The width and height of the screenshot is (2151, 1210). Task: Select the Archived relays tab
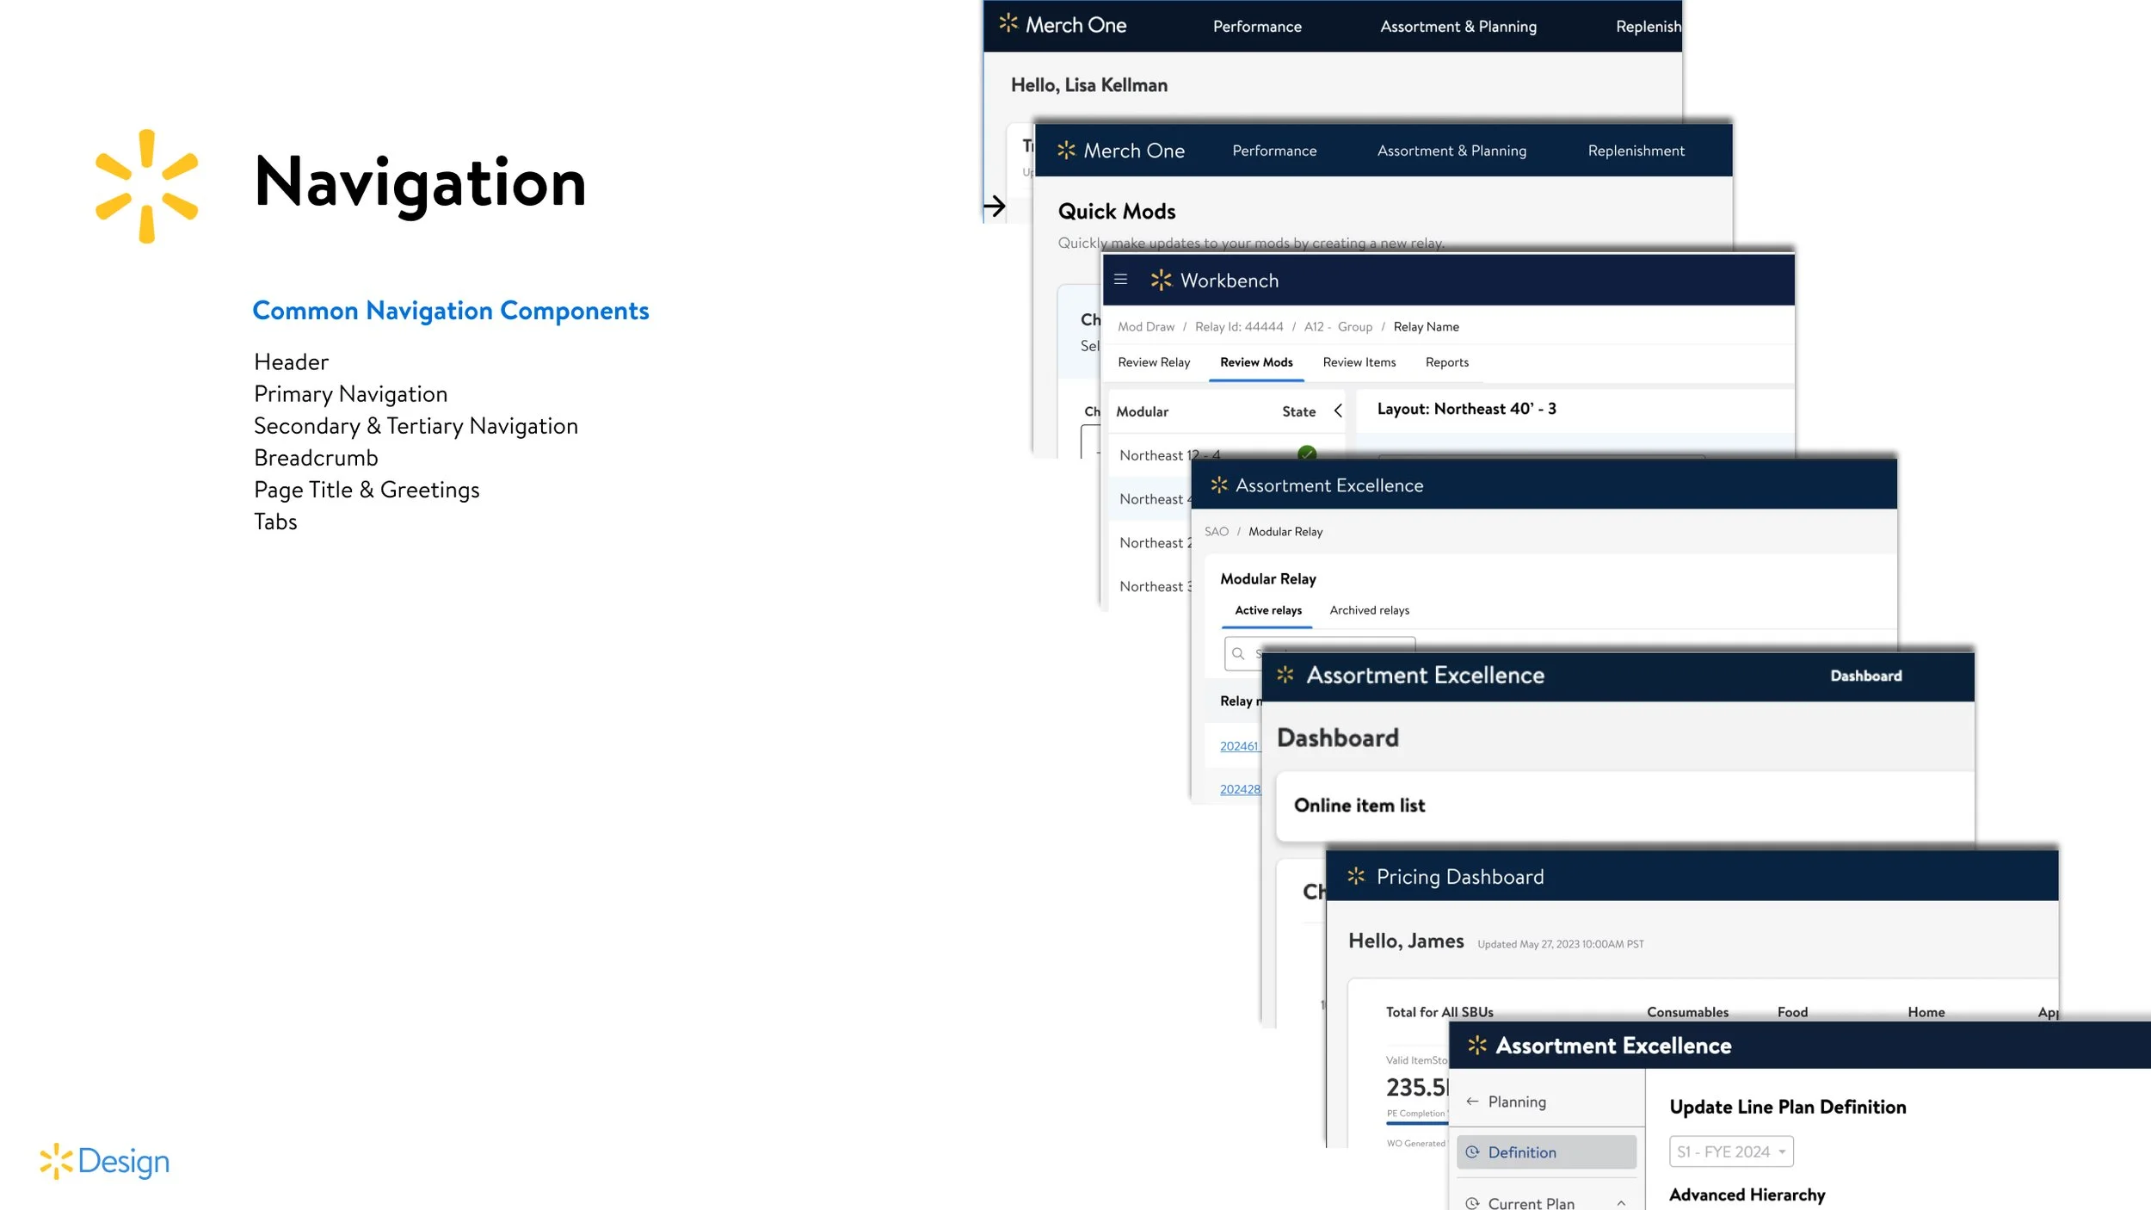(x=1369, y=610)
